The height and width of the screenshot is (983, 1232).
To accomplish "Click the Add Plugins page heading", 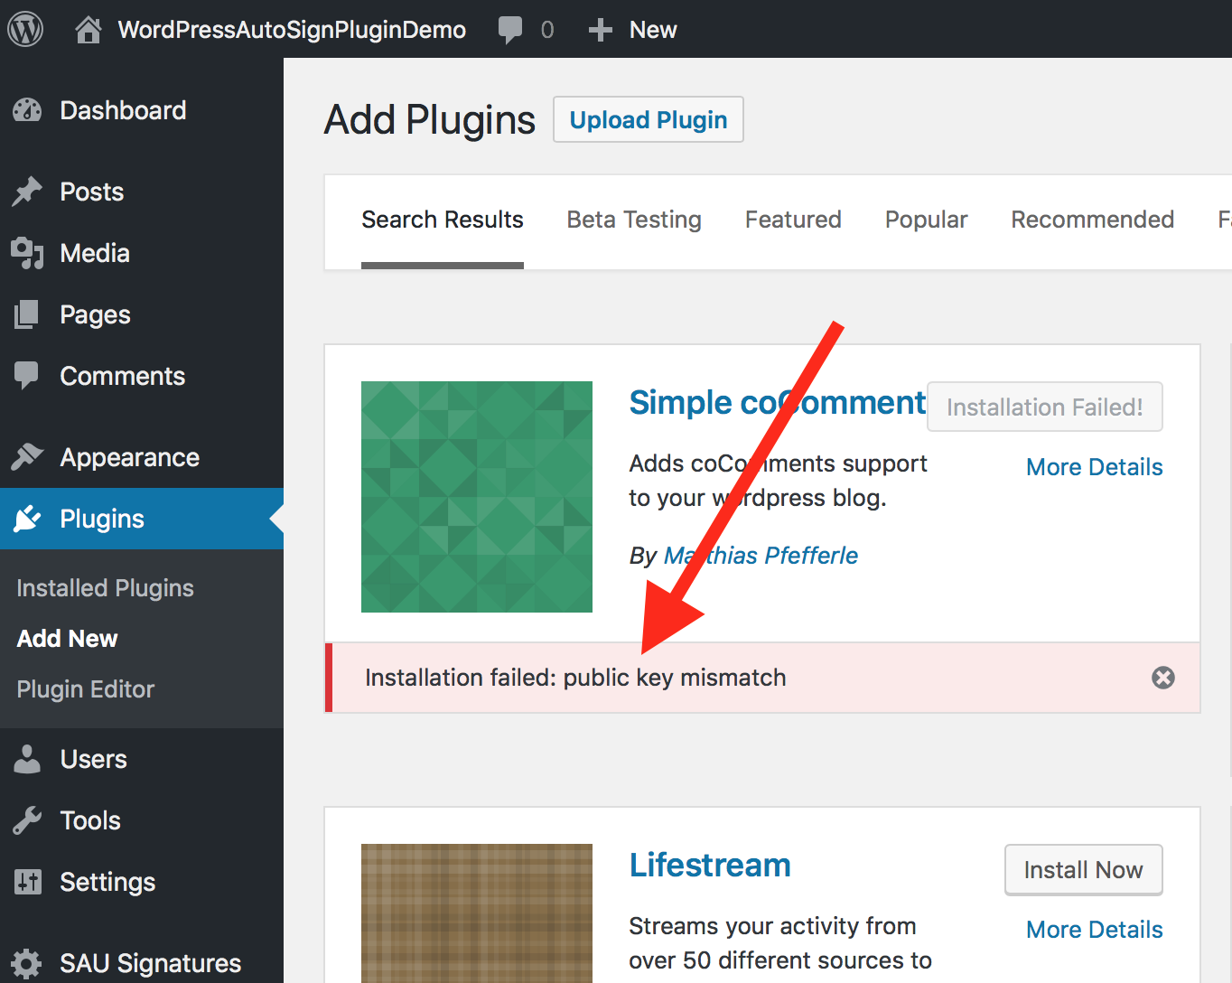I will click(430, 119).
